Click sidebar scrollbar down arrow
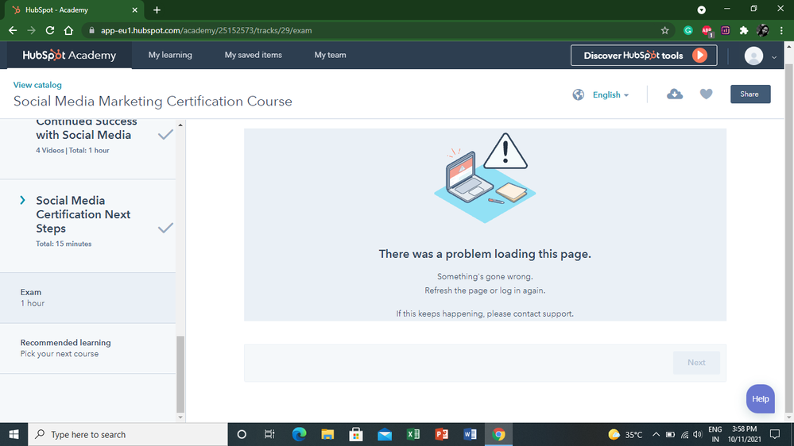Viewport: 794px width, 446px height. pyautogui.click(x=180, y=417)
